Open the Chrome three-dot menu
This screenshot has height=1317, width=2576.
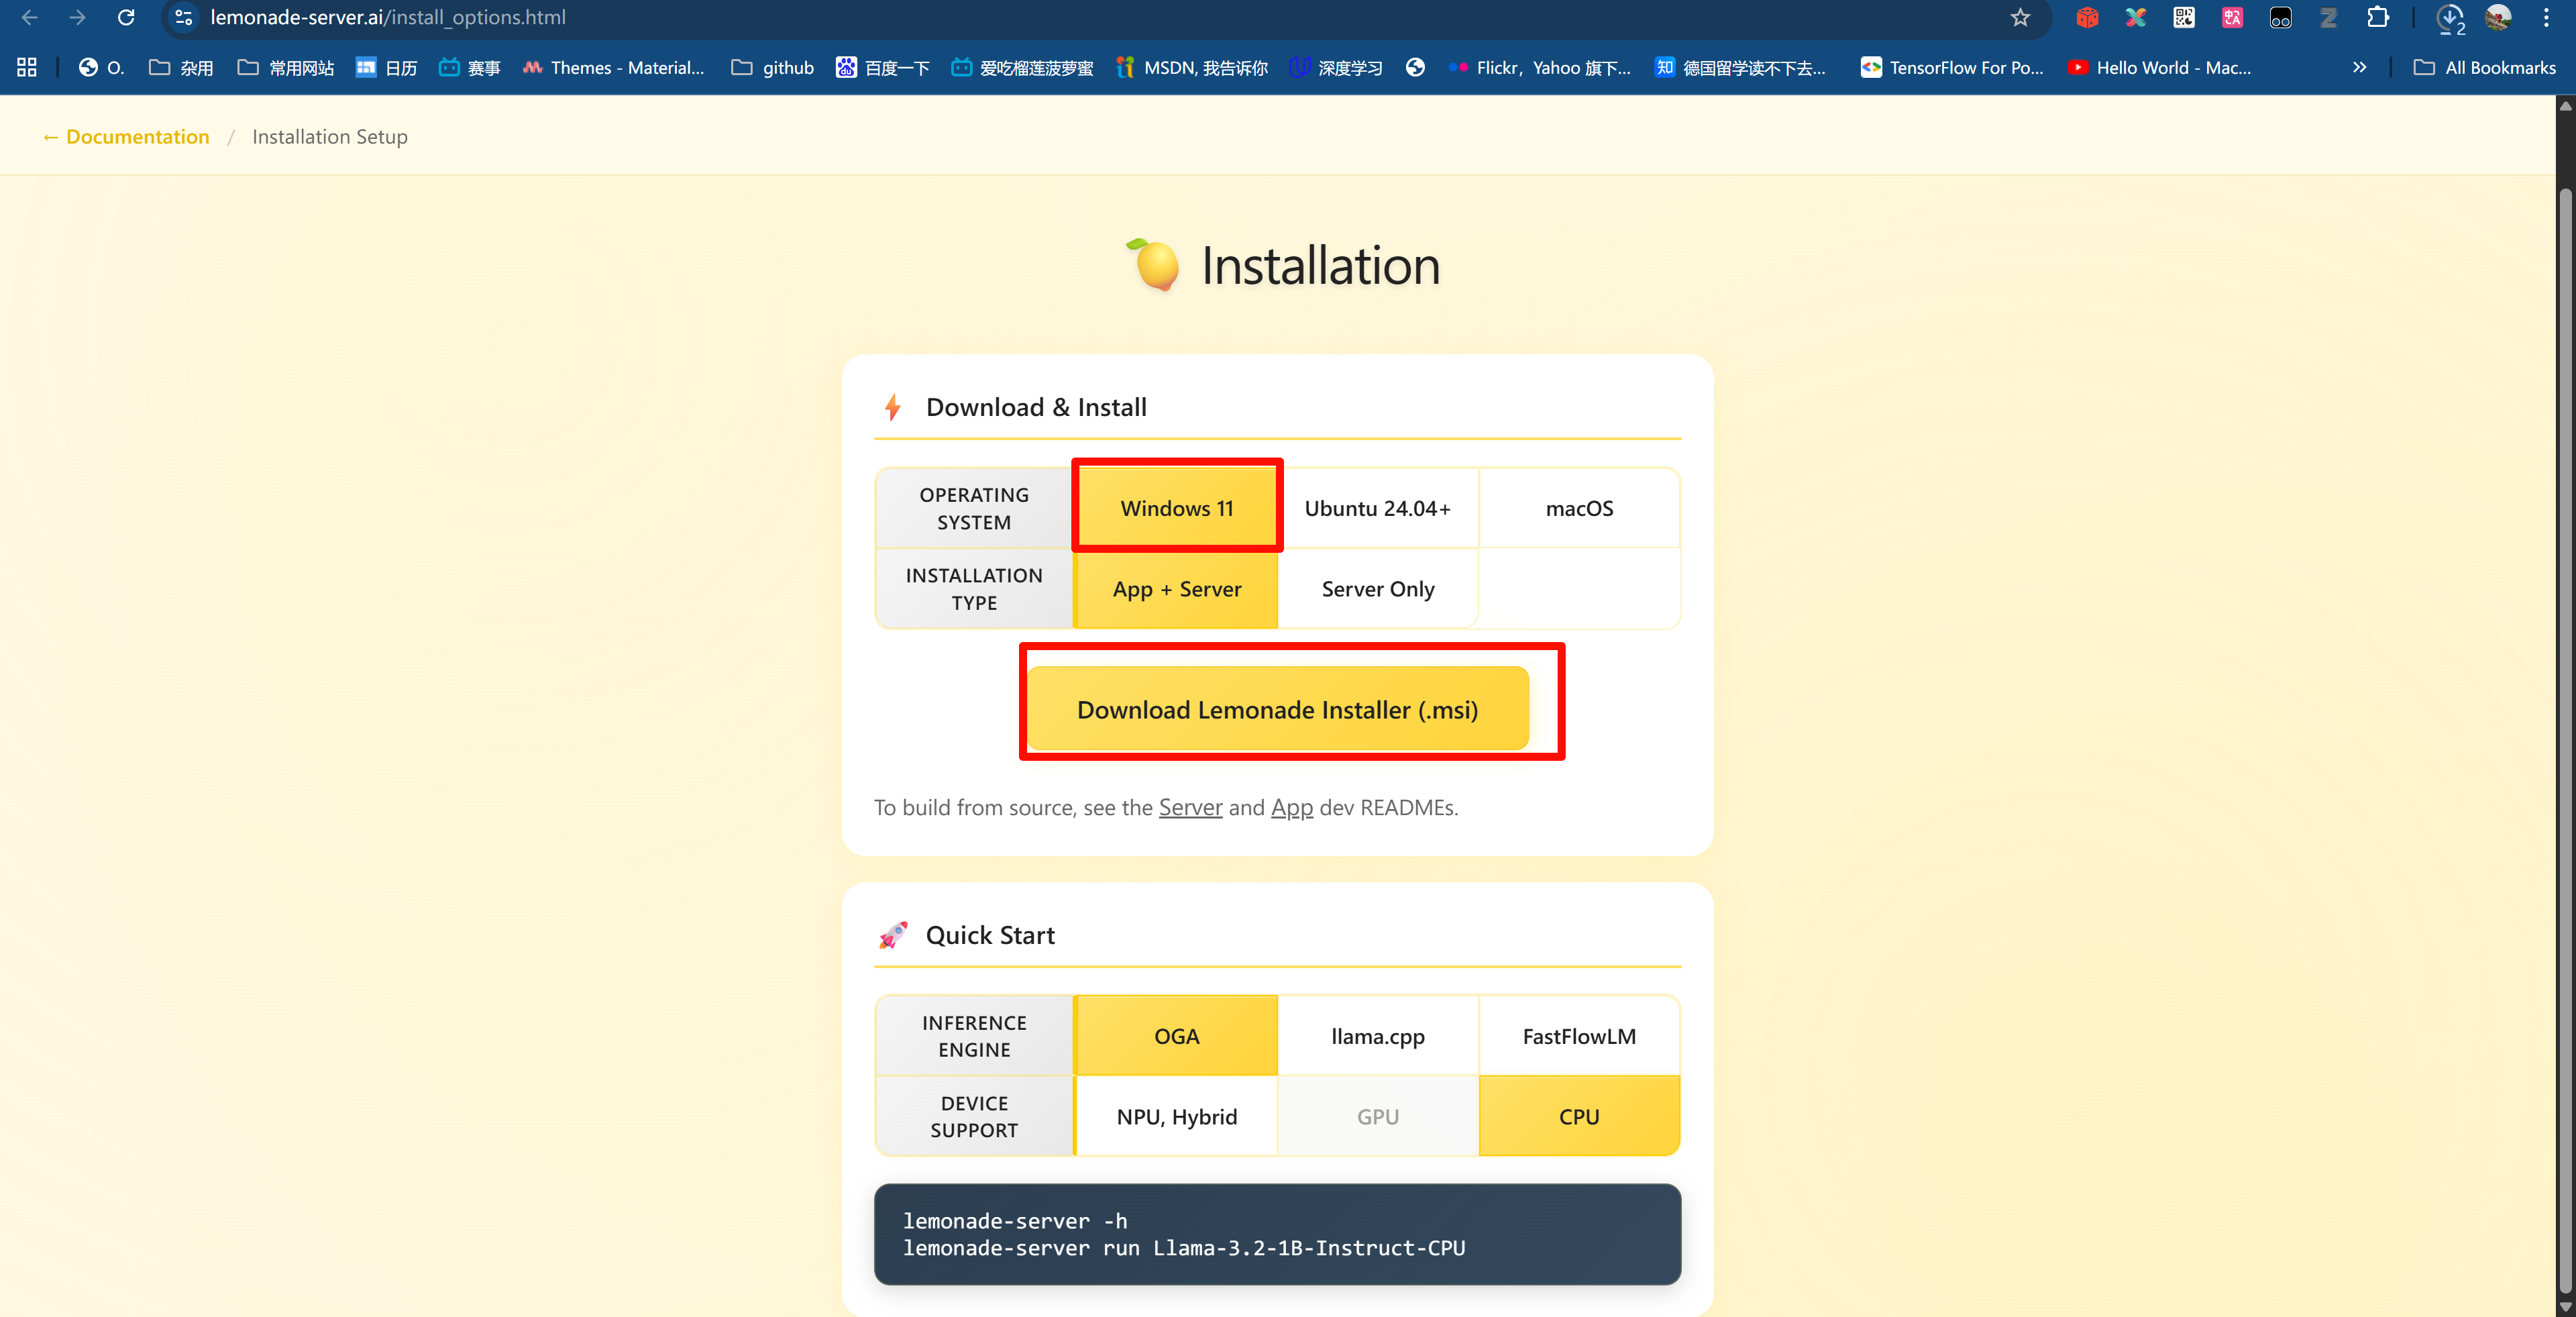click(x=2546, y=18)
